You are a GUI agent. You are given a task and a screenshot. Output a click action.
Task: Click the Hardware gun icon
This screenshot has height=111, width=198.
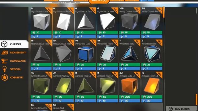[4, 61]
